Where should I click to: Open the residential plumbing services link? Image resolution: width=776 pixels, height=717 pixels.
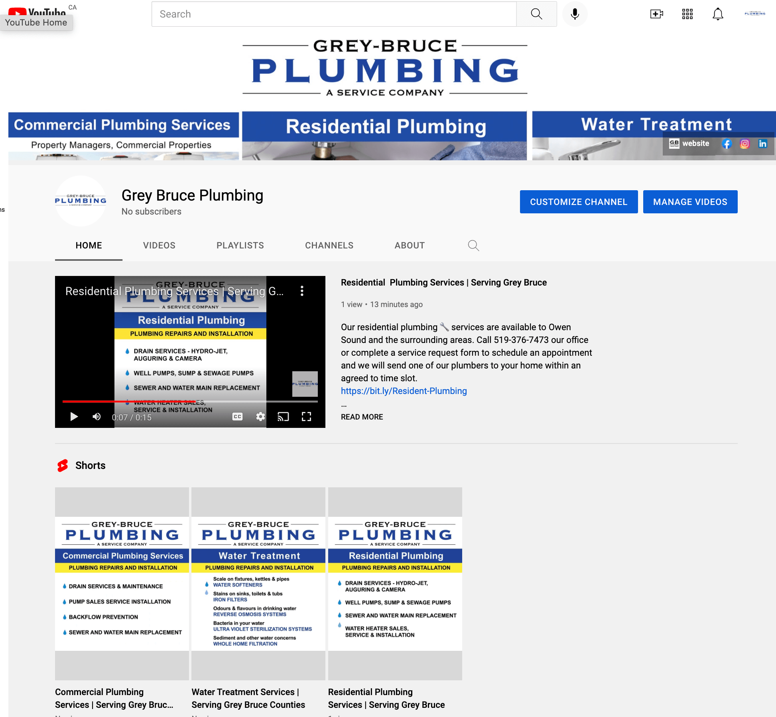point(404,390)
